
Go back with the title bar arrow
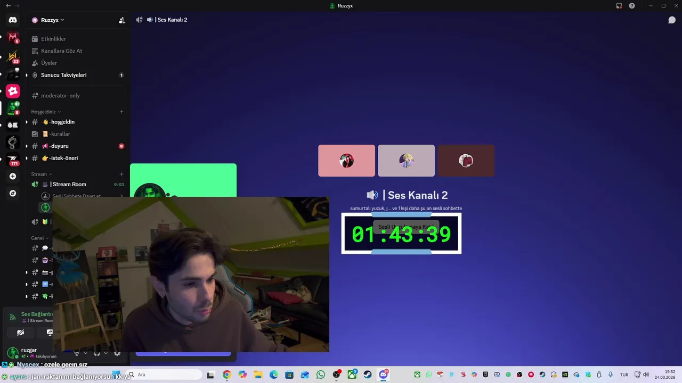coord(8,6)
